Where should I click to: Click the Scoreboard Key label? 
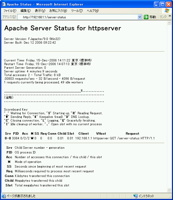click(16, 110)
